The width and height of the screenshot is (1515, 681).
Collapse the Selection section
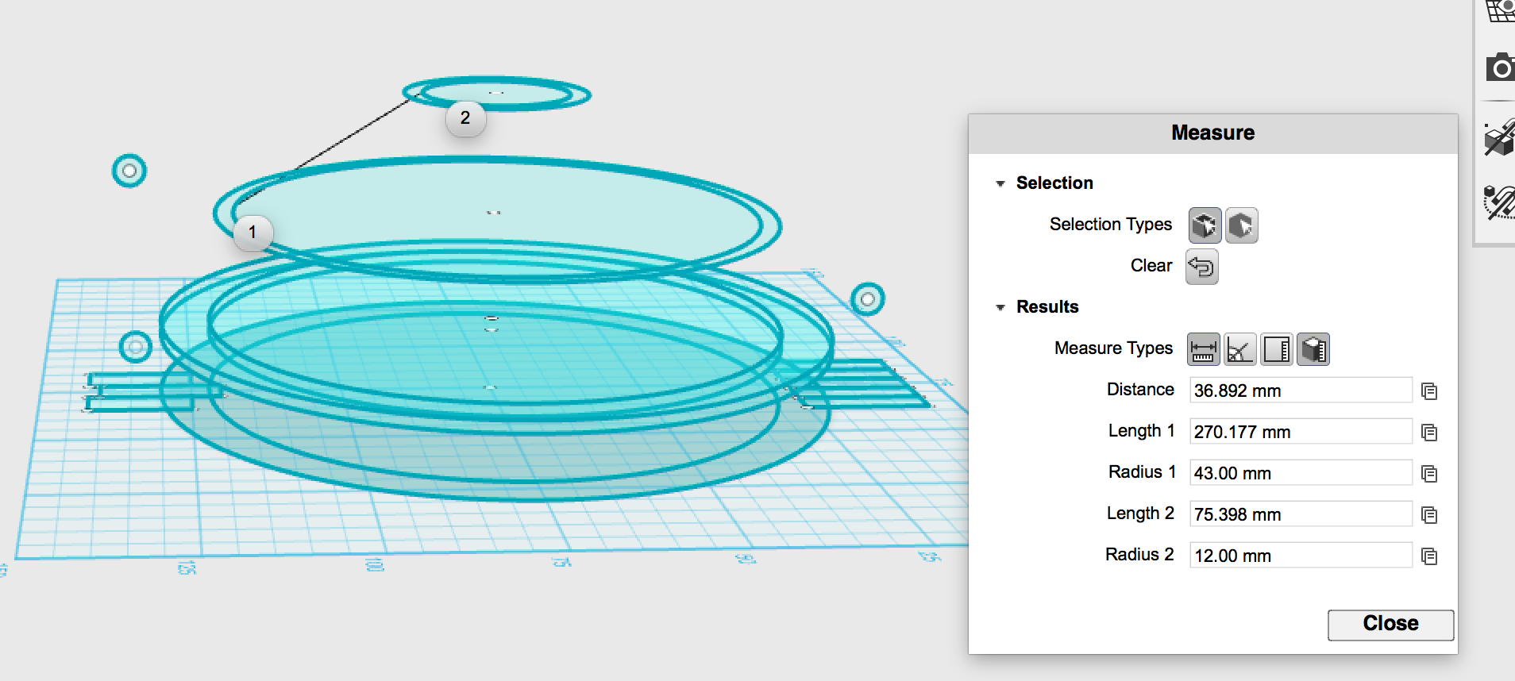pyautogui.click(x=1000, y=183)
